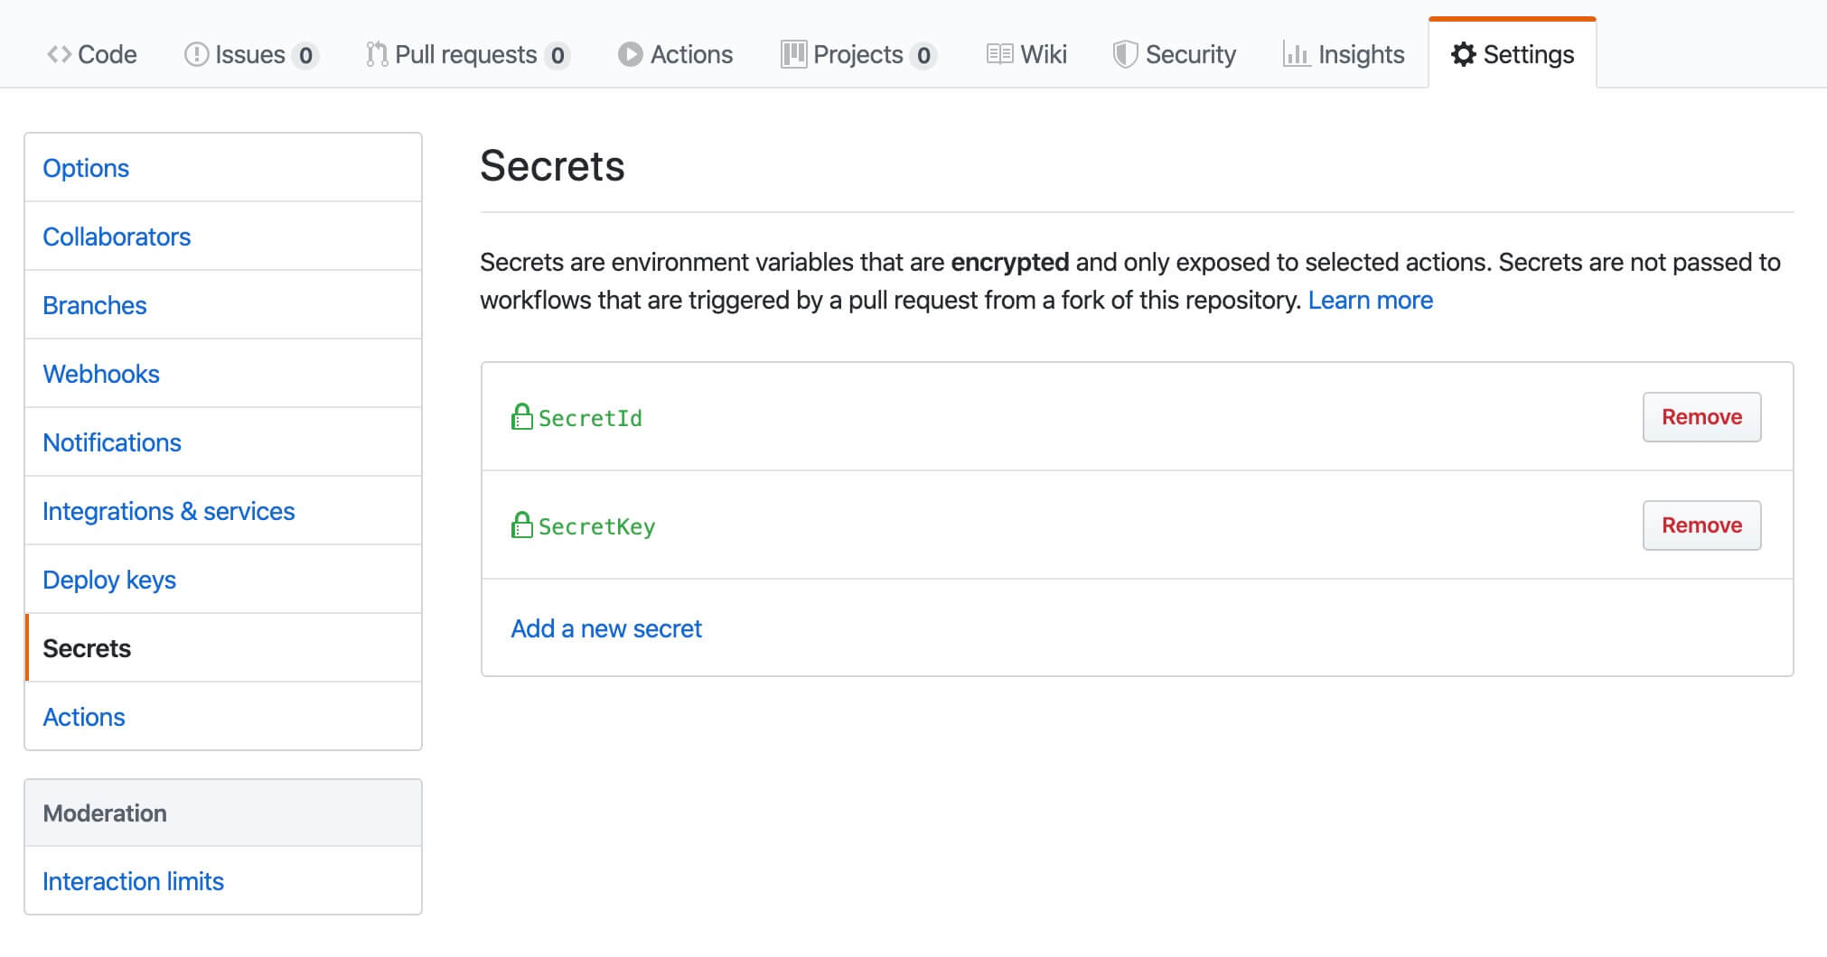The height and width of the screenshot is (957, 1827).
Task: Select Deploy keys in the sidebar
Action: tap(109, 580)
